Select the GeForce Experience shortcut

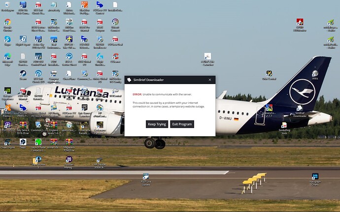7,93
